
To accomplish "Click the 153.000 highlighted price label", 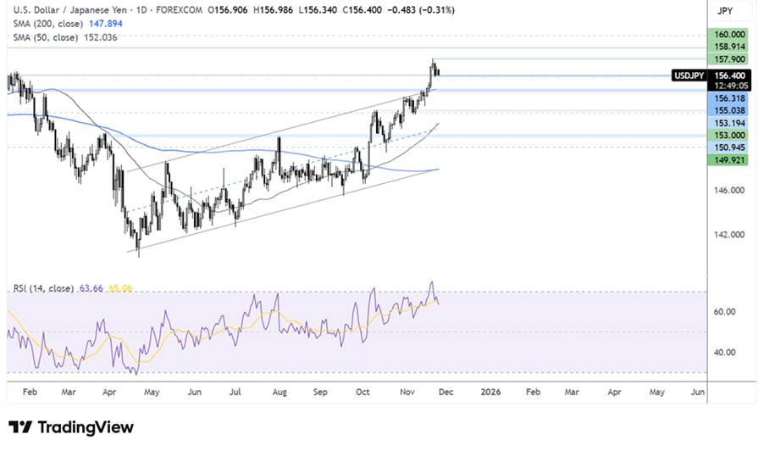I will coord(728,135).
